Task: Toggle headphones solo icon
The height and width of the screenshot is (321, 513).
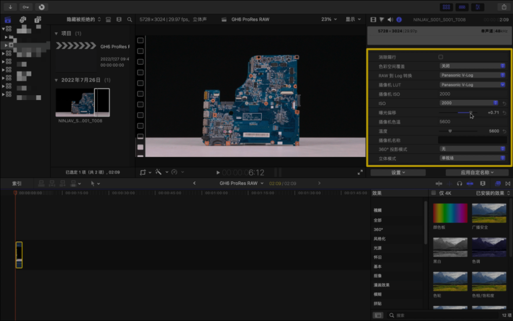Action: tap(459, 183)
